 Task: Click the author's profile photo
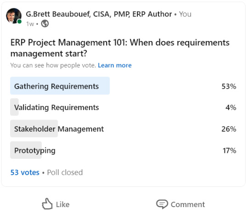[x=14, y=16]
